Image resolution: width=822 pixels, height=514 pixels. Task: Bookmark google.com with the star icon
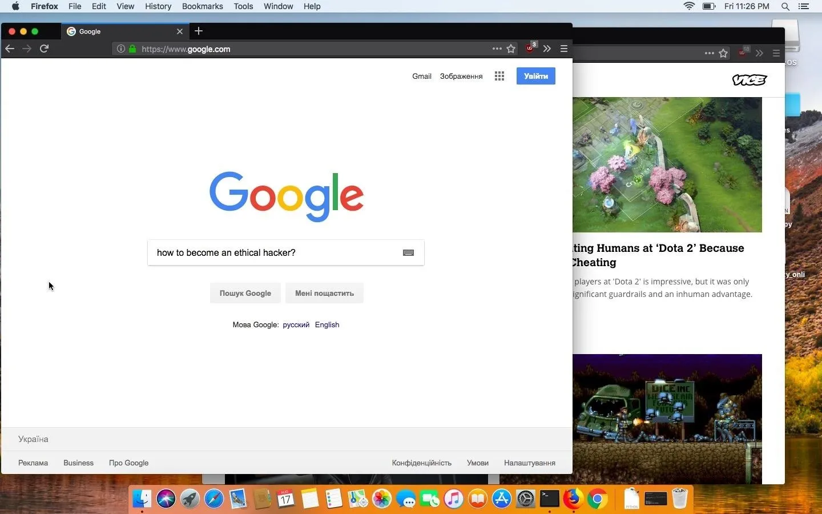point(511,49)
